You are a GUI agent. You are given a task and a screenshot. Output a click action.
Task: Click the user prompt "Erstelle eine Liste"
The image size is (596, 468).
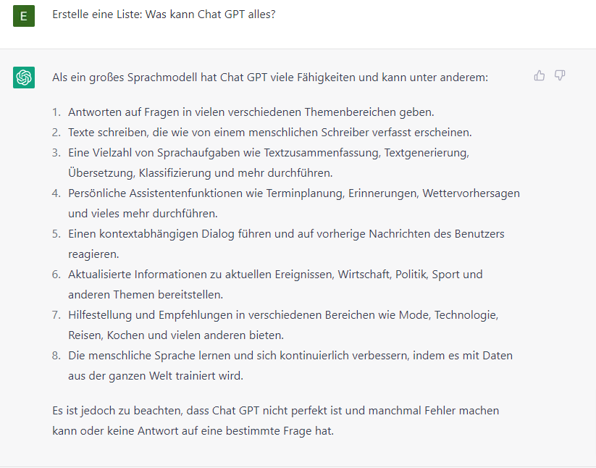[x=164, y=14]
